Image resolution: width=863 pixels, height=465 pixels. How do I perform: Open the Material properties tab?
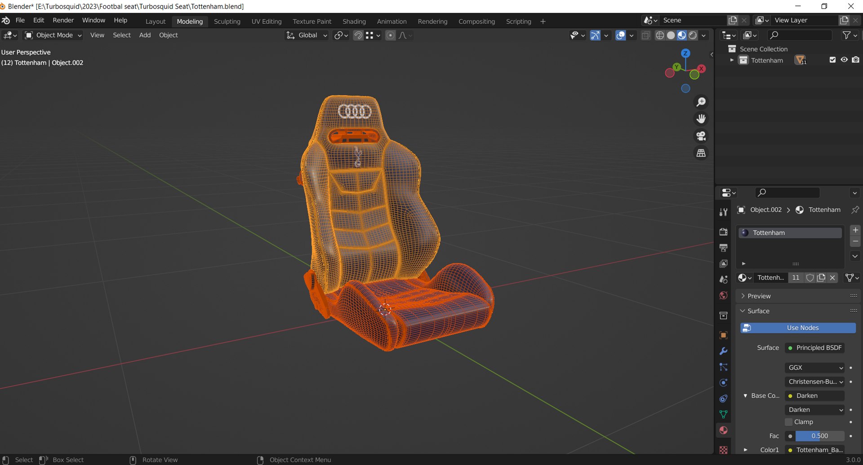(x=723, y=430)
